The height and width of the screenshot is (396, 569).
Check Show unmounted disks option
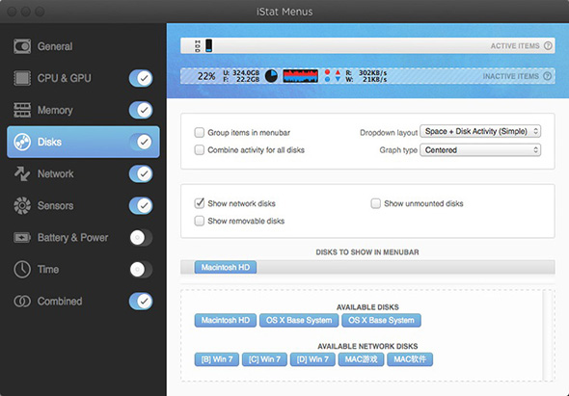tap(375, 203)
